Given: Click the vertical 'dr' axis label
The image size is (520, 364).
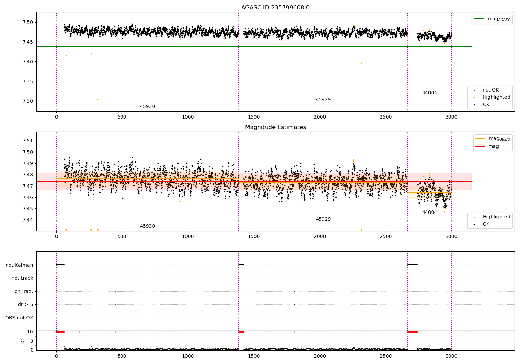Looking at the screenshot, I should (23, 341).
